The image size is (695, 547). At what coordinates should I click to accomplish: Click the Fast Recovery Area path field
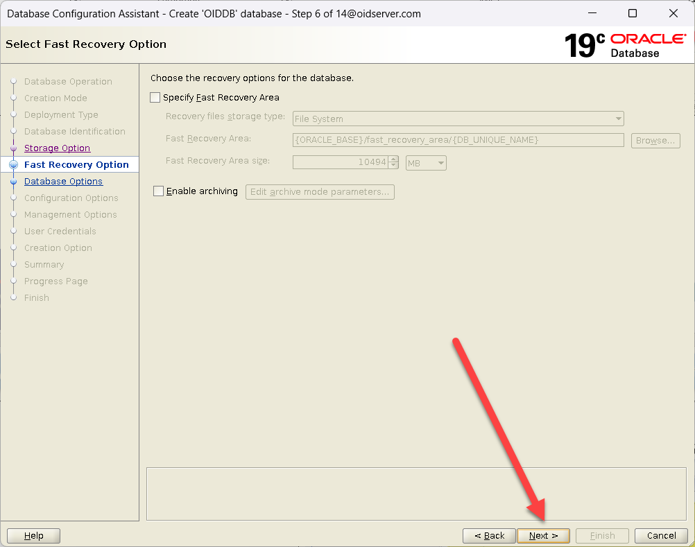[x=458, y=141]
